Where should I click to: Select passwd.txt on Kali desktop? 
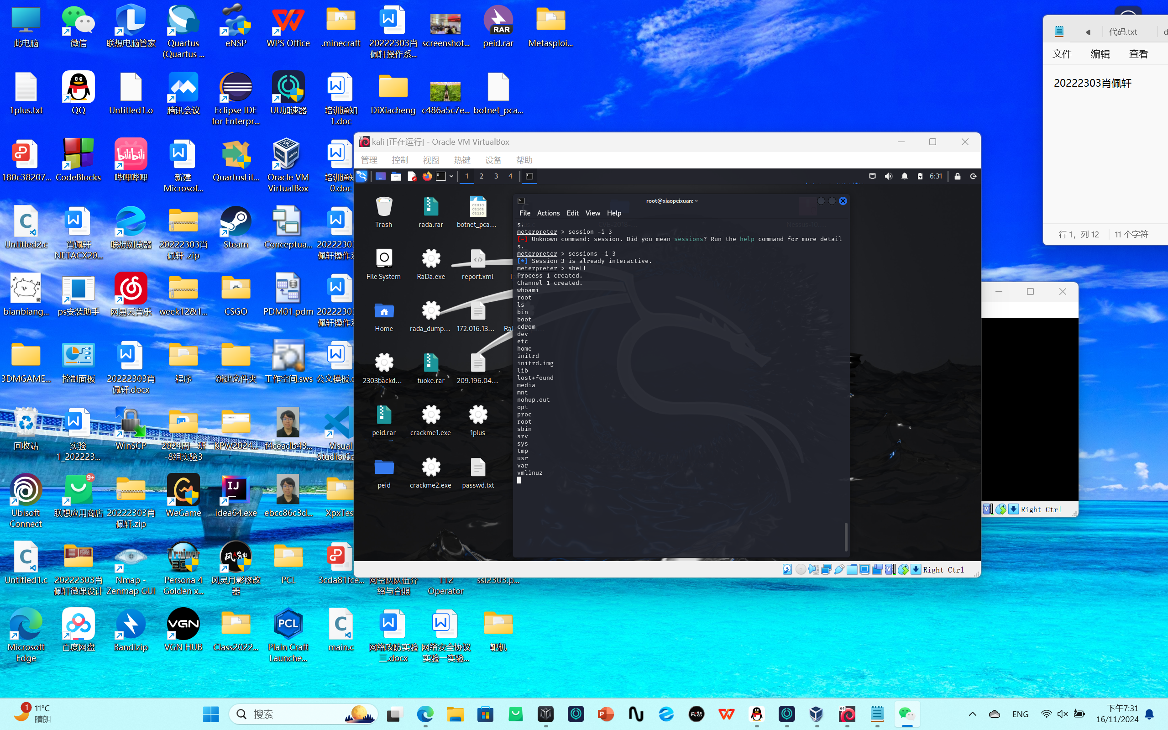tap(478, 473)
